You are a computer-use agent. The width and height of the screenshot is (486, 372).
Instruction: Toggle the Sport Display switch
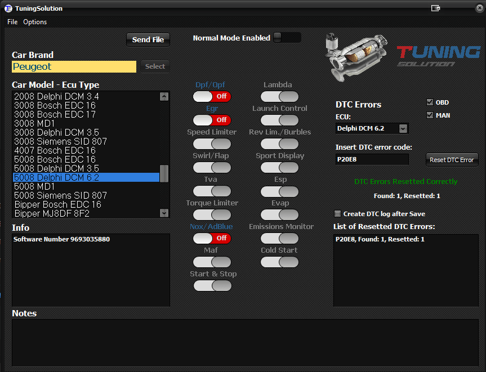coord(279,167)
